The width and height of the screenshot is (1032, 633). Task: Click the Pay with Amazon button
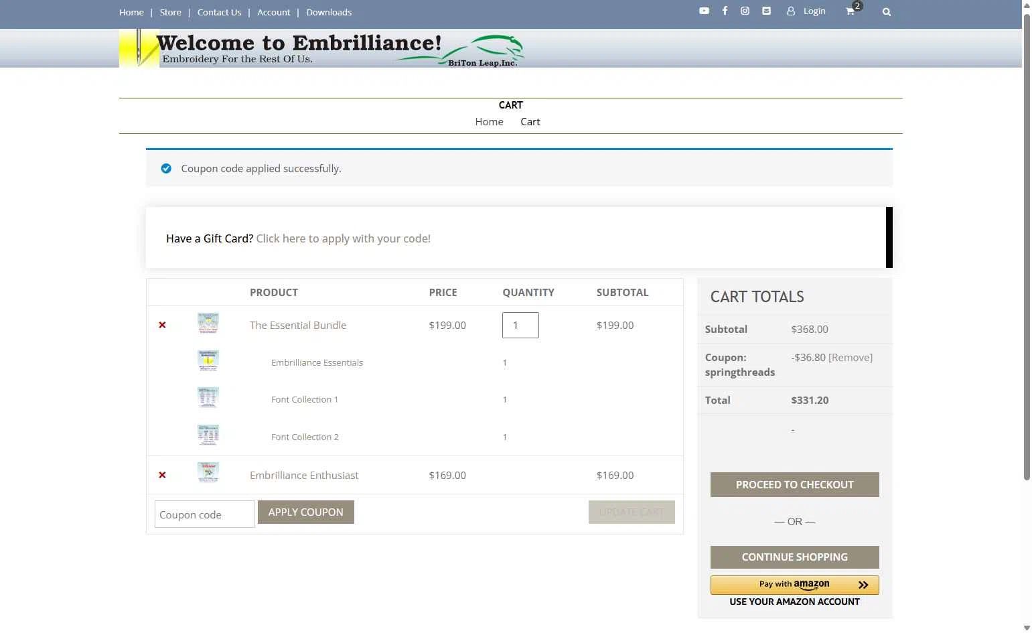pos(795,585)
